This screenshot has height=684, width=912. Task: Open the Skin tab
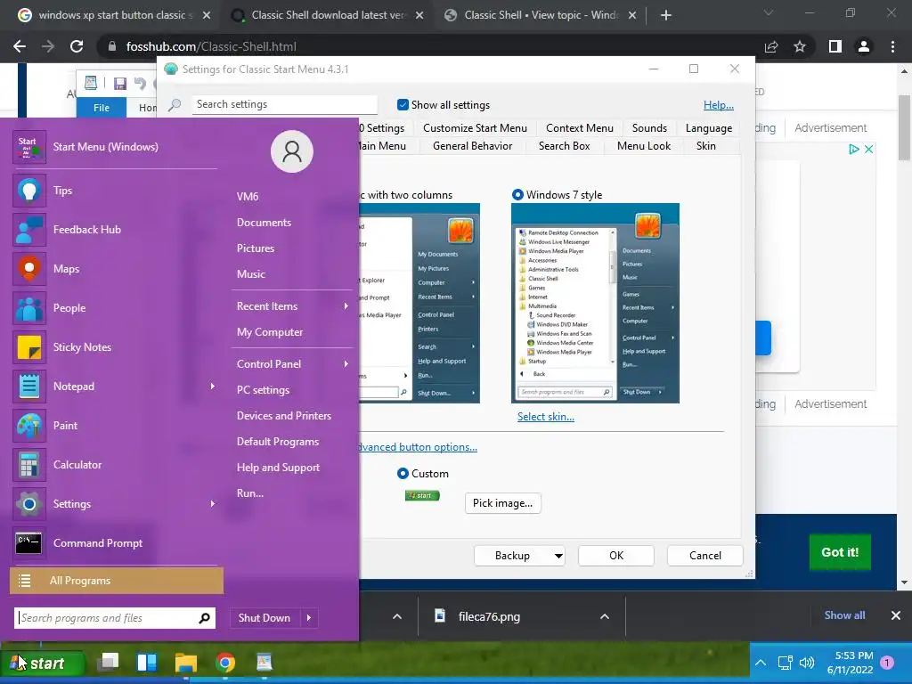[x=706, y=146]
